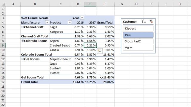Select the Grand Total row label
This screenshot has height=107, width=191.
click(35, 82)
